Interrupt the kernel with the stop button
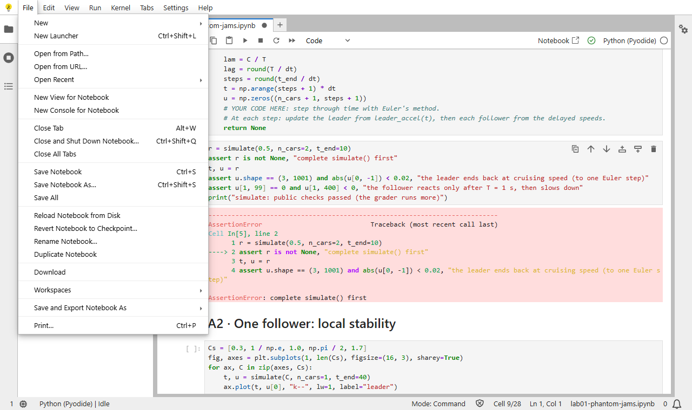The height and width of the screenshot is (410, 692). [x=261, y=40]
